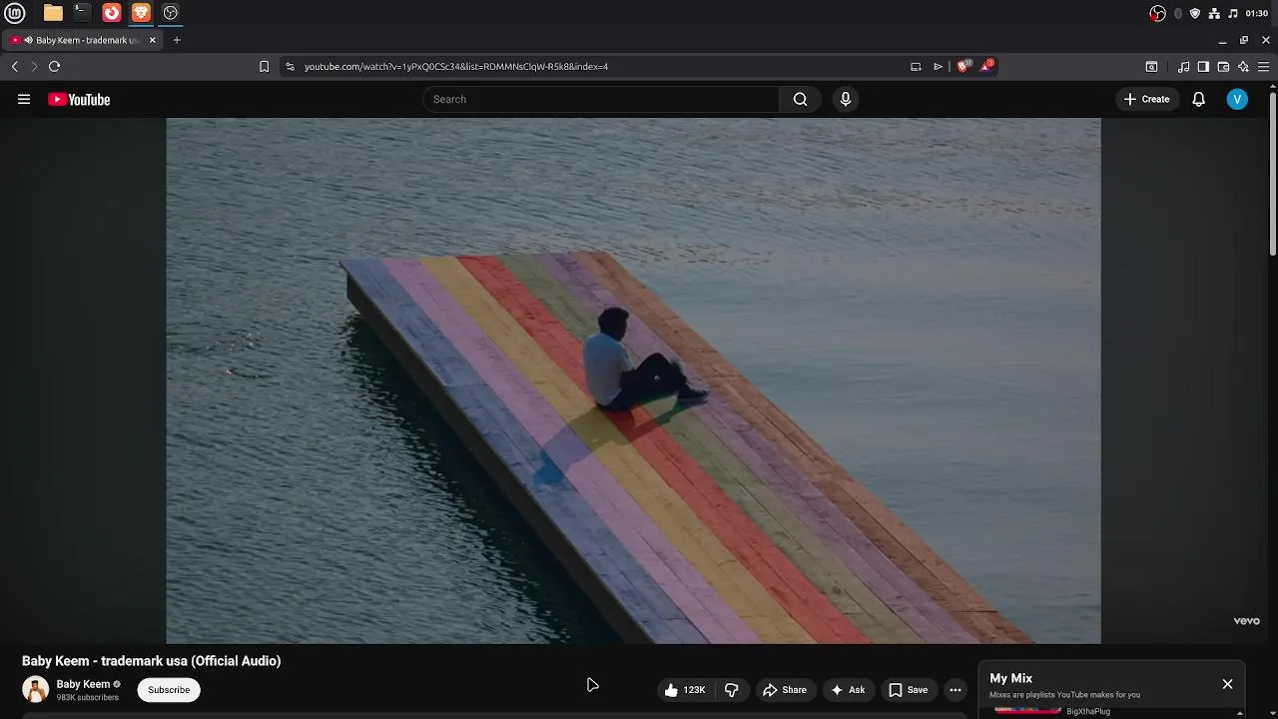Open the account avatar menu

(x=1237, y=99)
